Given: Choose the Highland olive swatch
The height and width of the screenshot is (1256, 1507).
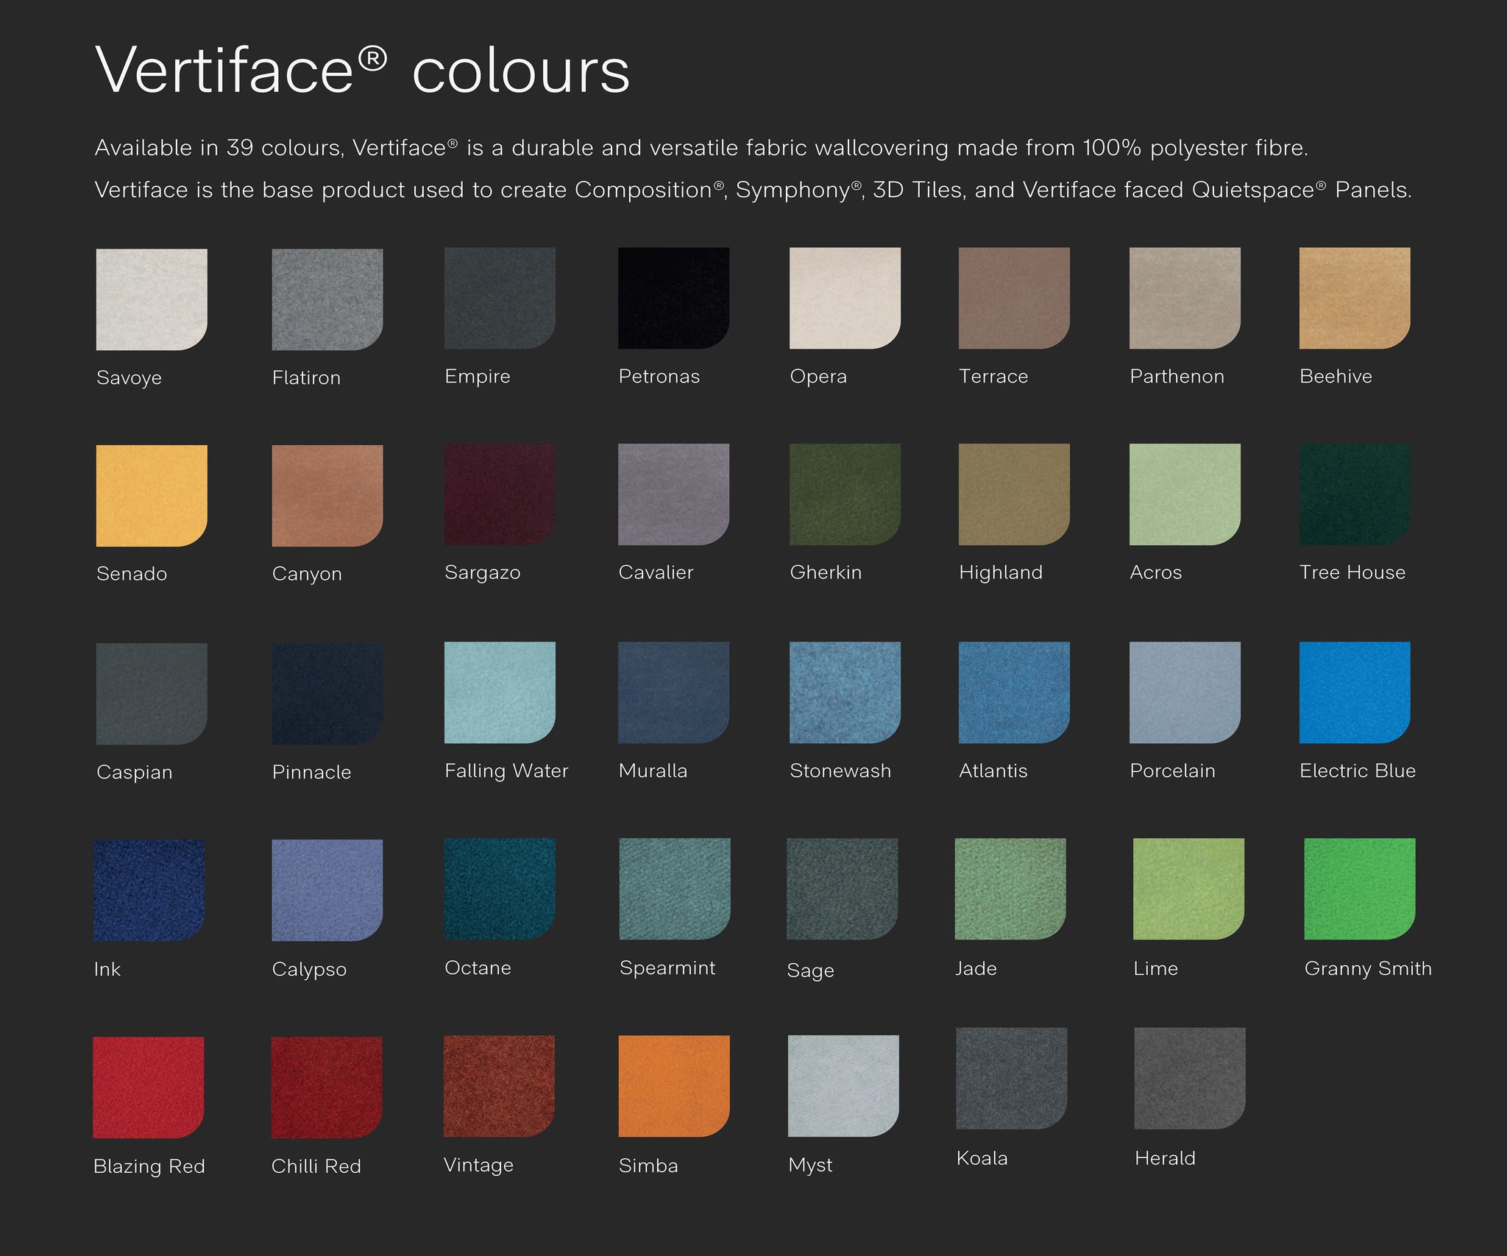Looking at the screenshot, I should 1014,494.
